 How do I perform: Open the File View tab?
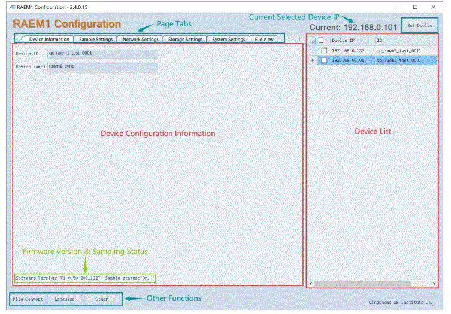tap(264, 39)
